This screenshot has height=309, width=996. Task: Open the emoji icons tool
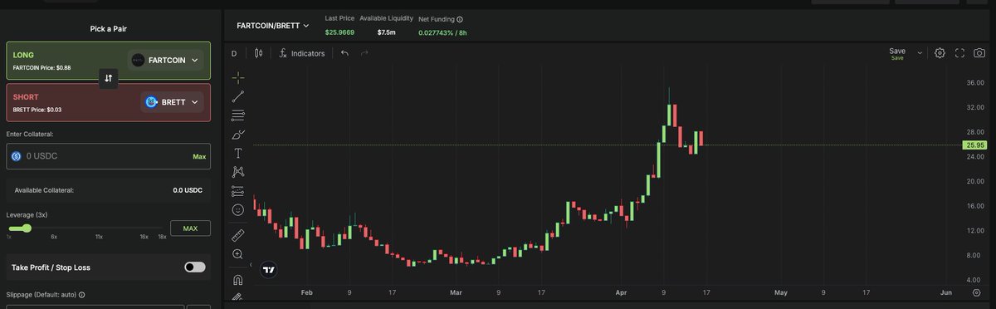(238, 210)
